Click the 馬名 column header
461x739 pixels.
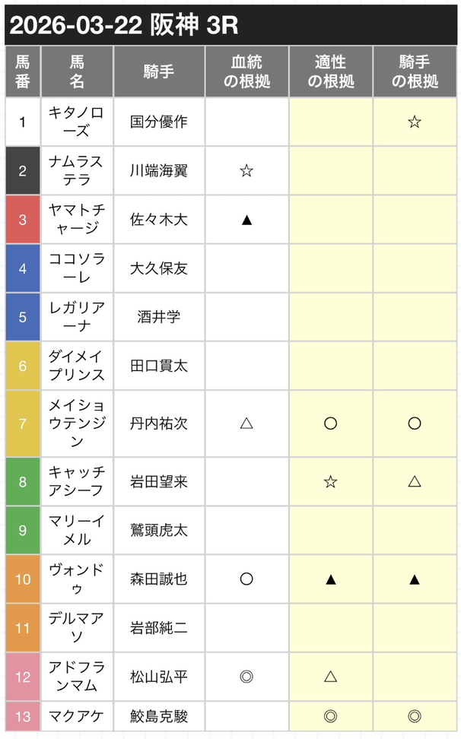click(77, 72)
